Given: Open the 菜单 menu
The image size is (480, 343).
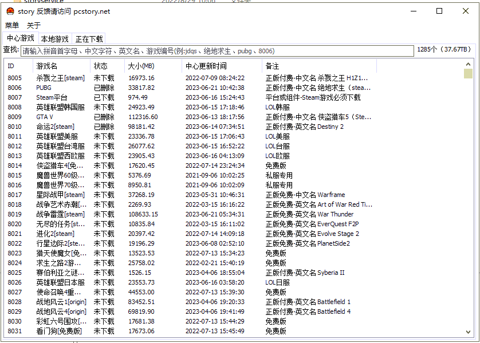Looking at the screenshot, I should coord(12,25).
